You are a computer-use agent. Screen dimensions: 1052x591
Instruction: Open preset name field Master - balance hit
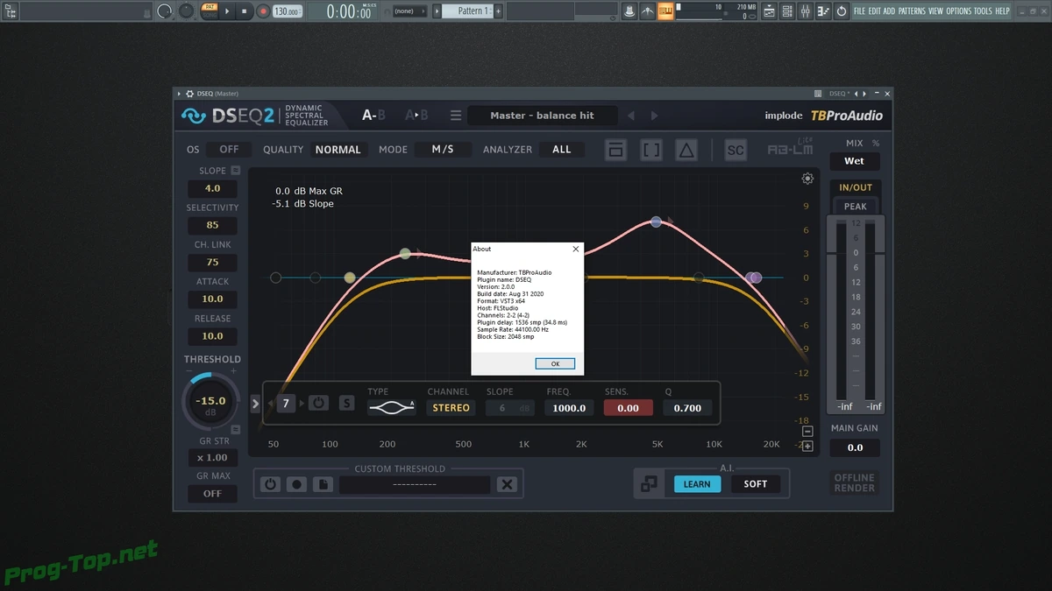542,116
